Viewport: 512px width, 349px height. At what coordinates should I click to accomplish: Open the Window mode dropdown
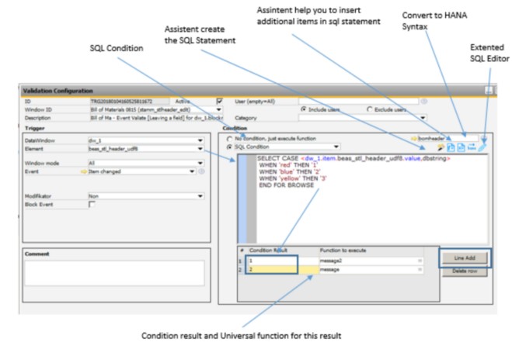tap(200, 164)
